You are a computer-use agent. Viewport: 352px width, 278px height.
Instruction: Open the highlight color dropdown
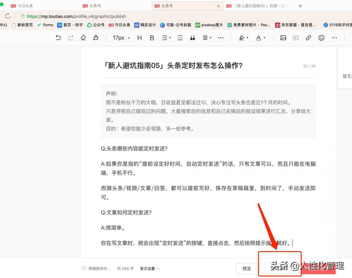point(244,38)
